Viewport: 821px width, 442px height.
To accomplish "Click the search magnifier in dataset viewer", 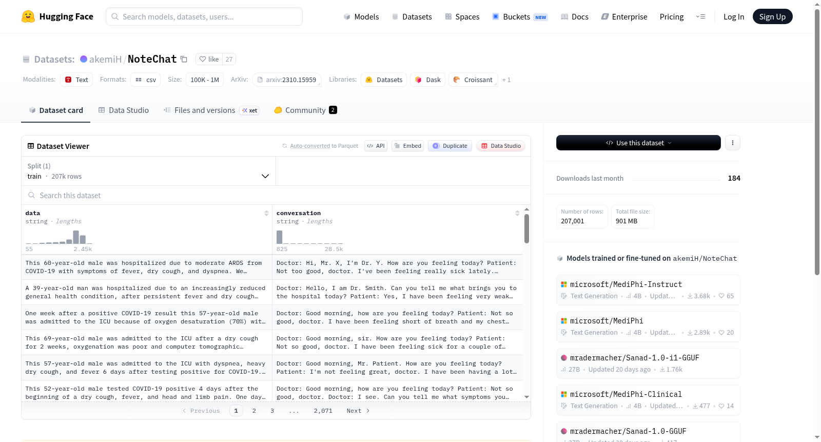I will click(32, 195).
